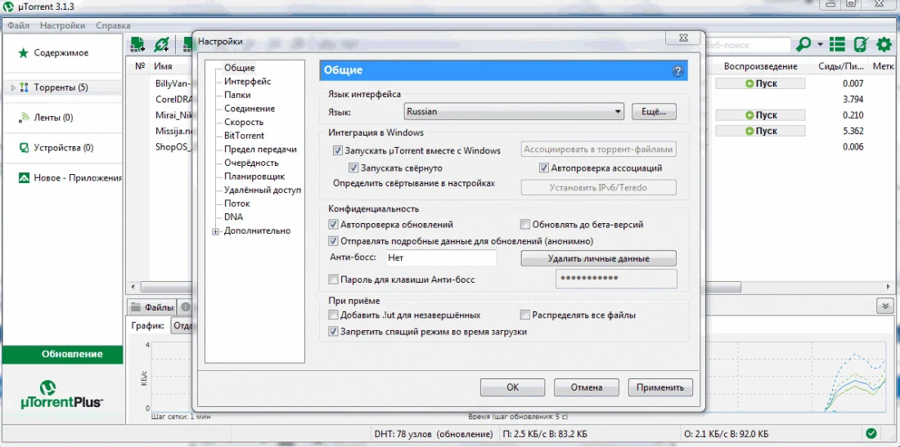
Task: Expand the Дополнительно tree node
Action: click(216, 231)
